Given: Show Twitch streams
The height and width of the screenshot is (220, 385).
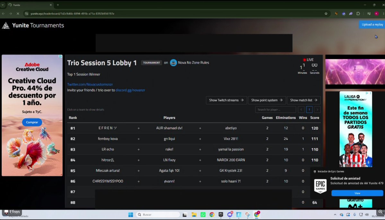Looking at the screenshot, I should tap(226, 100).
